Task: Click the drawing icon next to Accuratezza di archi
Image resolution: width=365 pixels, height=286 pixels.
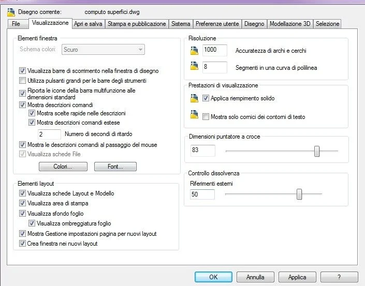Action: tap(194, 51)
